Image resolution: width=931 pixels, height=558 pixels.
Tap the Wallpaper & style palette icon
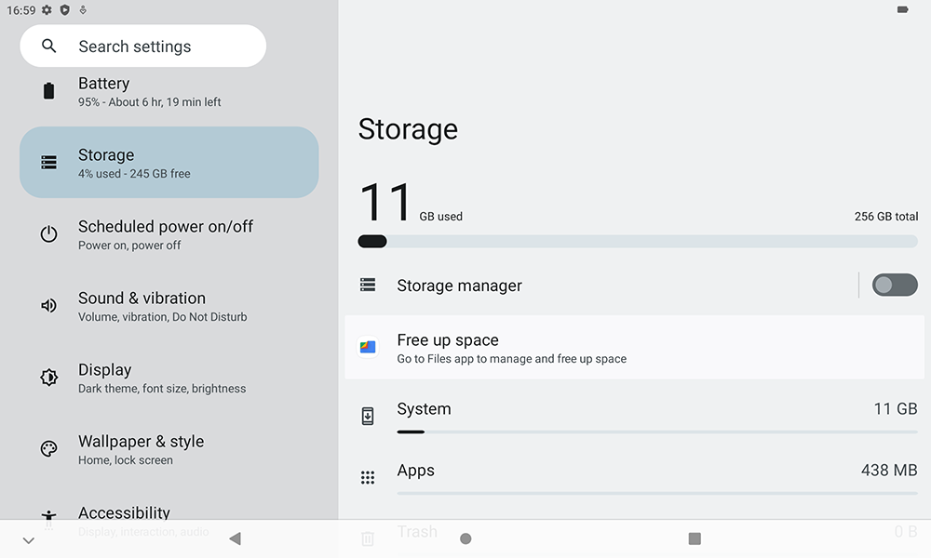tap(49, 449)
